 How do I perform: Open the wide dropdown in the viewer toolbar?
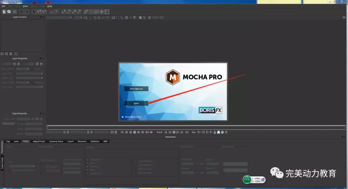(x=59, y=17)
